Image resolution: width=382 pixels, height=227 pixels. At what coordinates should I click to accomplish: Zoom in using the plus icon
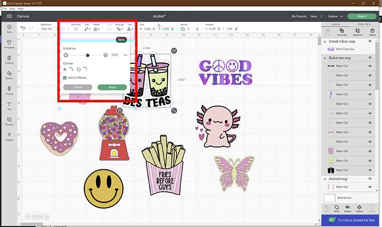46,217
